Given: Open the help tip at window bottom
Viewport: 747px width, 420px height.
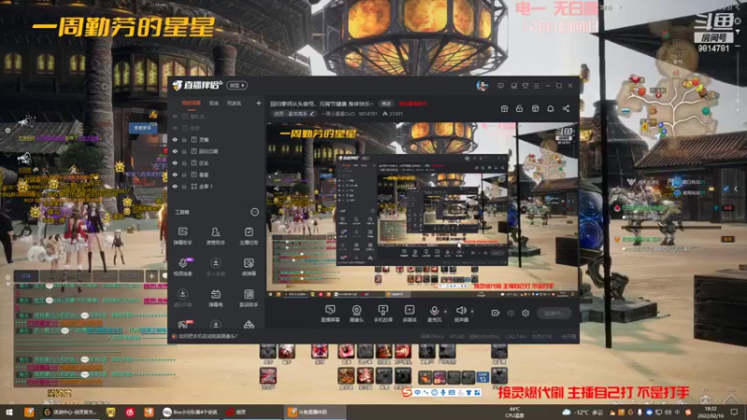Looking at the screenshot, I should click(204, 336).
